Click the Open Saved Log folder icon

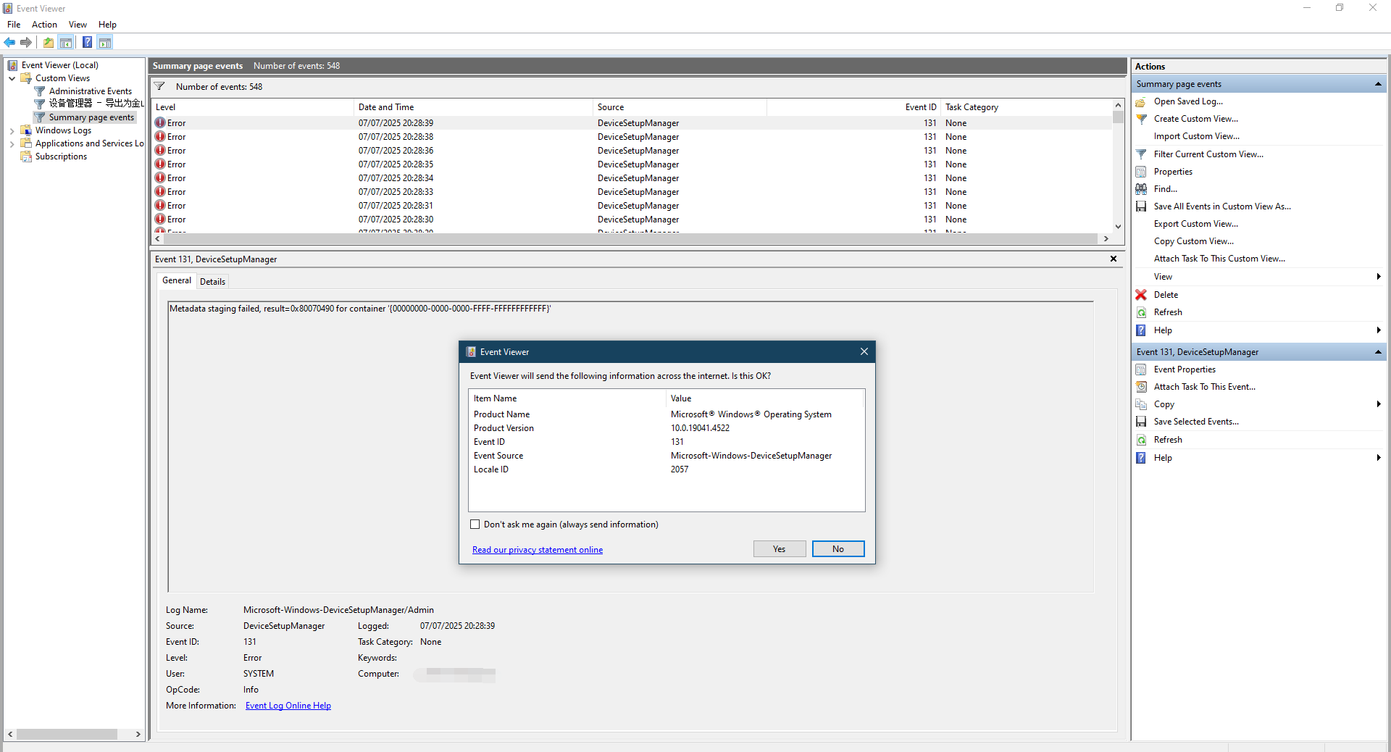click(x=1141, y=101)
